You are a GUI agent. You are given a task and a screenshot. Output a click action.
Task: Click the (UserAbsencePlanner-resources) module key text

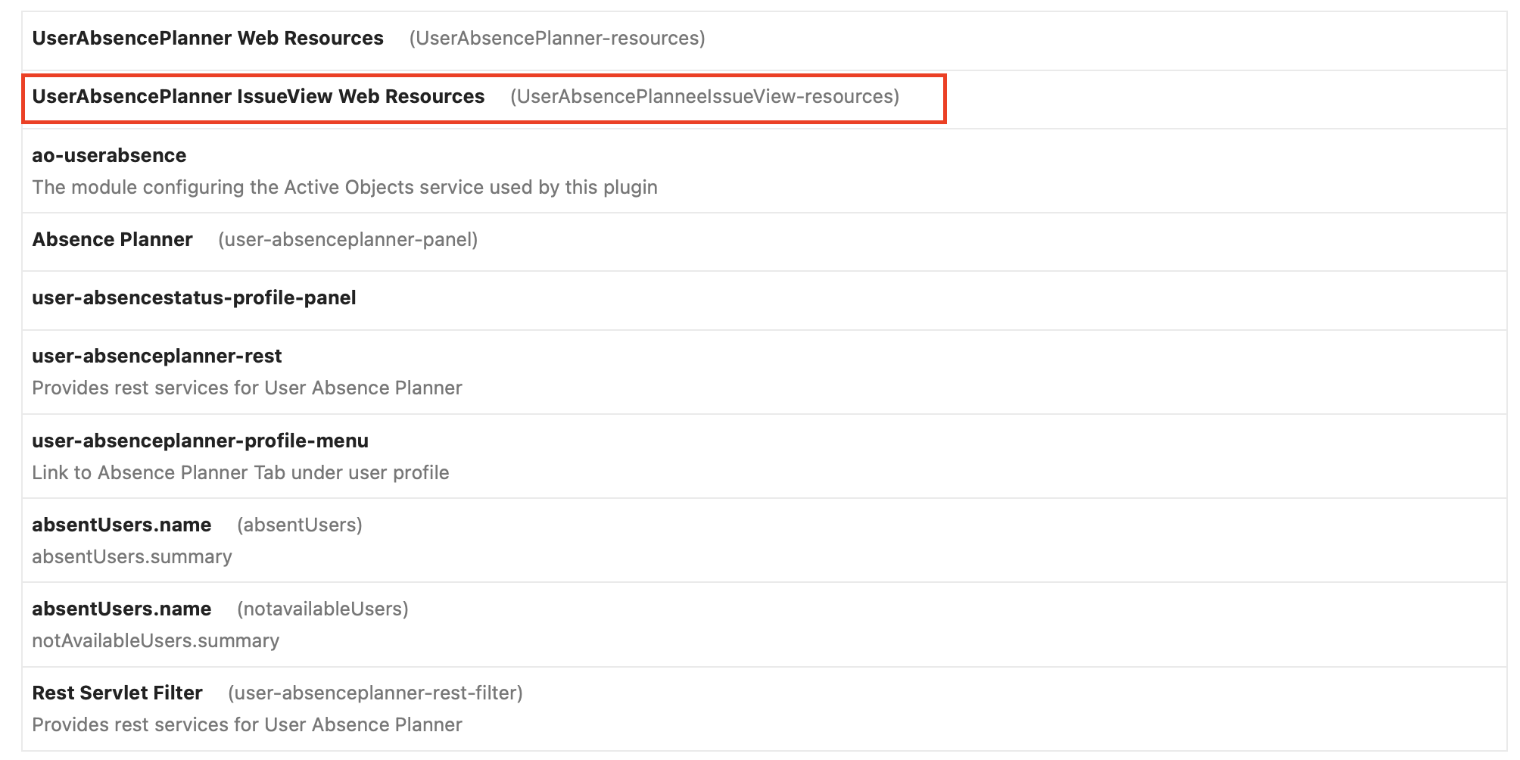click(557, 39)
